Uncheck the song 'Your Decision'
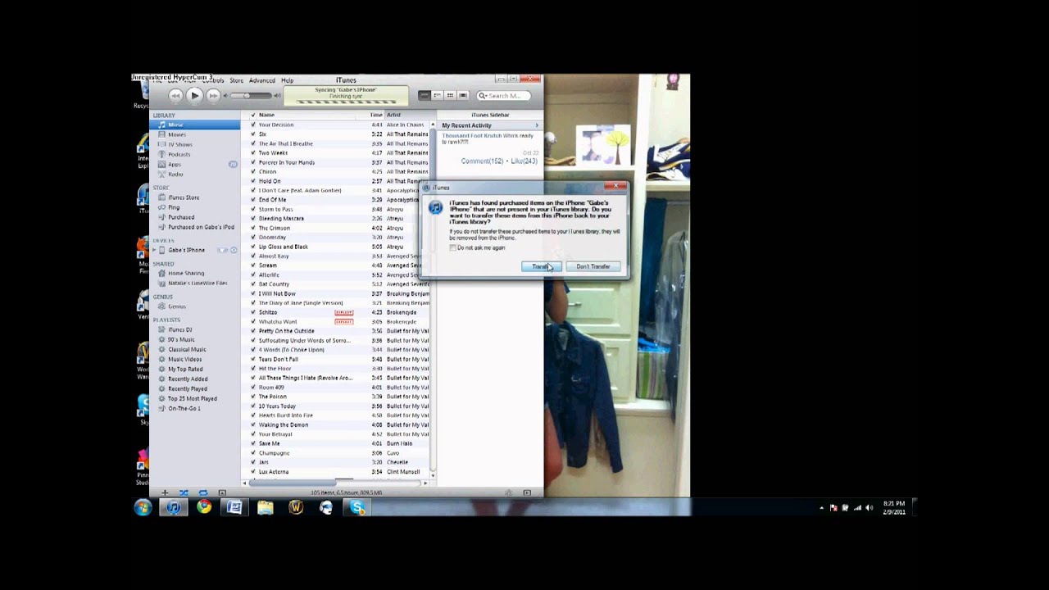This screenshot has width=1049, height=590. click(252, 125)
